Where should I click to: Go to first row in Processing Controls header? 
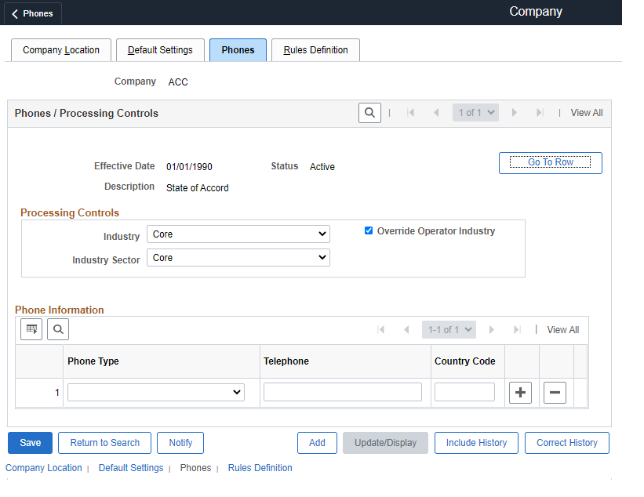(x=410, y=112)
